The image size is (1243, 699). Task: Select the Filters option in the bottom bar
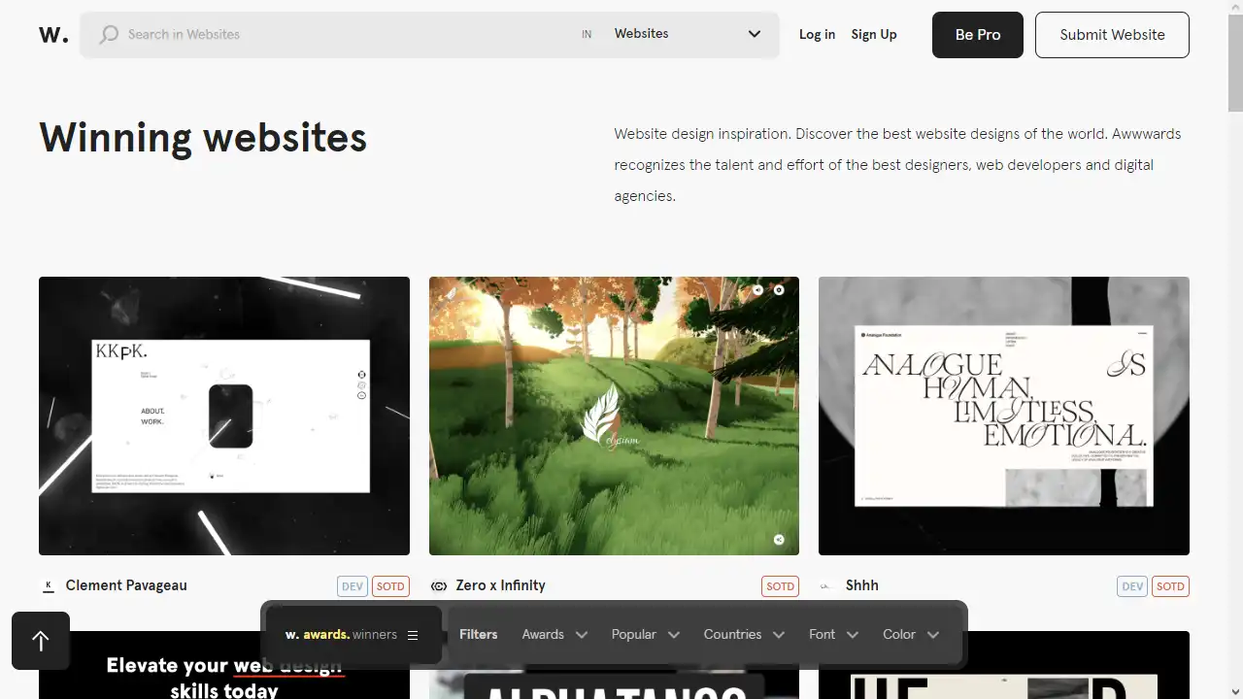[478, 634]
